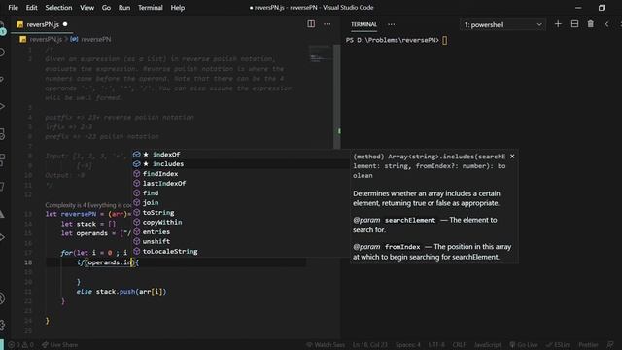
Task: Focus the PowerShell terminal prompt
Action: pyautogui.click(x=445, y=40)
